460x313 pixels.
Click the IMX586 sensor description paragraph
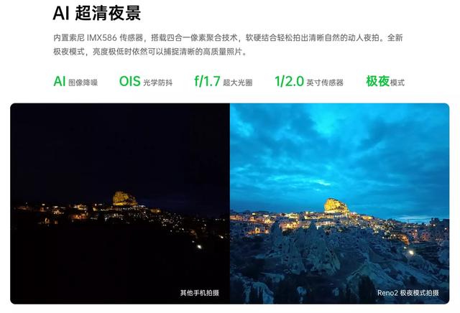click(x=228, y=45)
